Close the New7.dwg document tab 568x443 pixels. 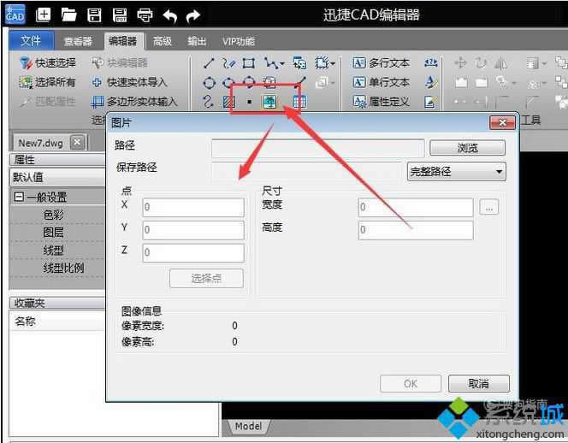[77, 142]
